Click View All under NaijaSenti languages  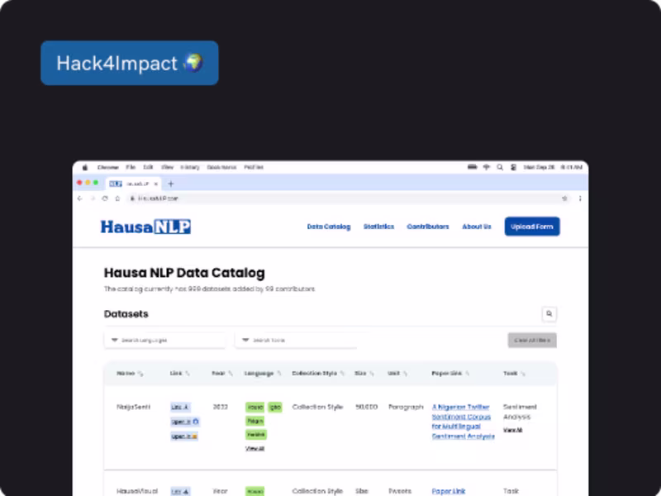pyautogui.click(x=254, y=448)
